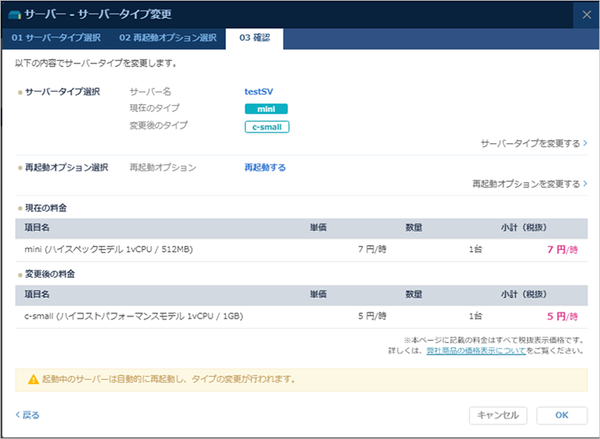The width and height of the screenshot is (600, 439).
Task: Close the サーバータイプ変更 dialog
Action: click(x=586, y=15)
